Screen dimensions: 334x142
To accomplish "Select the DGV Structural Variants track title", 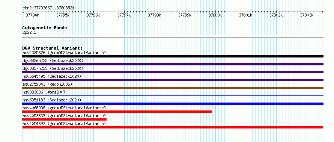I will (x=53, y=48).
